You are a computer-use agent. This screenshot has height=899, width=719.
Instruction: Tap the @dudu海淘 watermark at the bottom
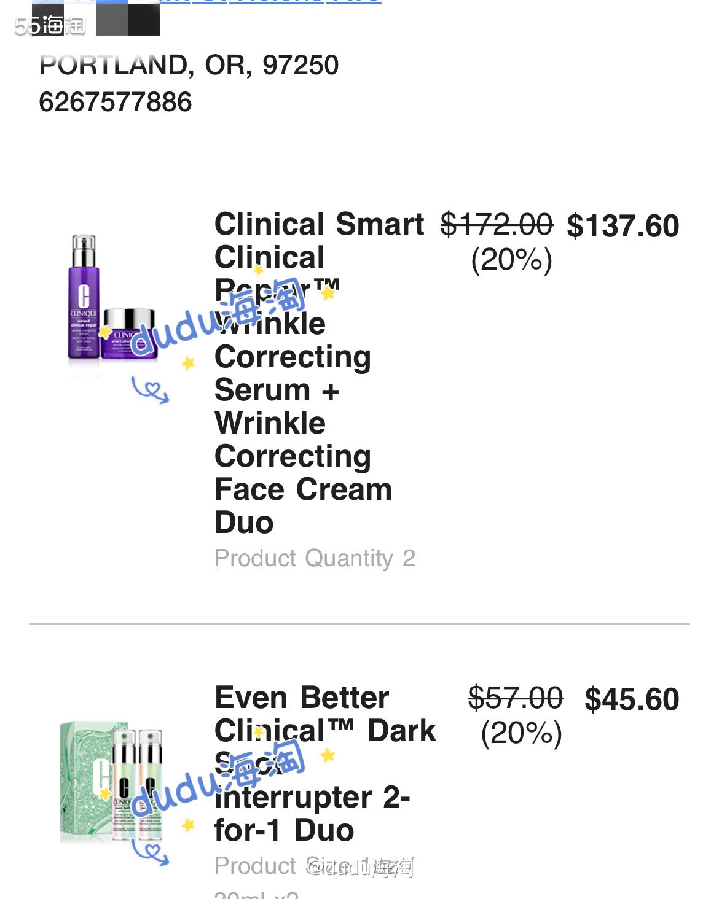pyautogui.click(x=361, y=867)
